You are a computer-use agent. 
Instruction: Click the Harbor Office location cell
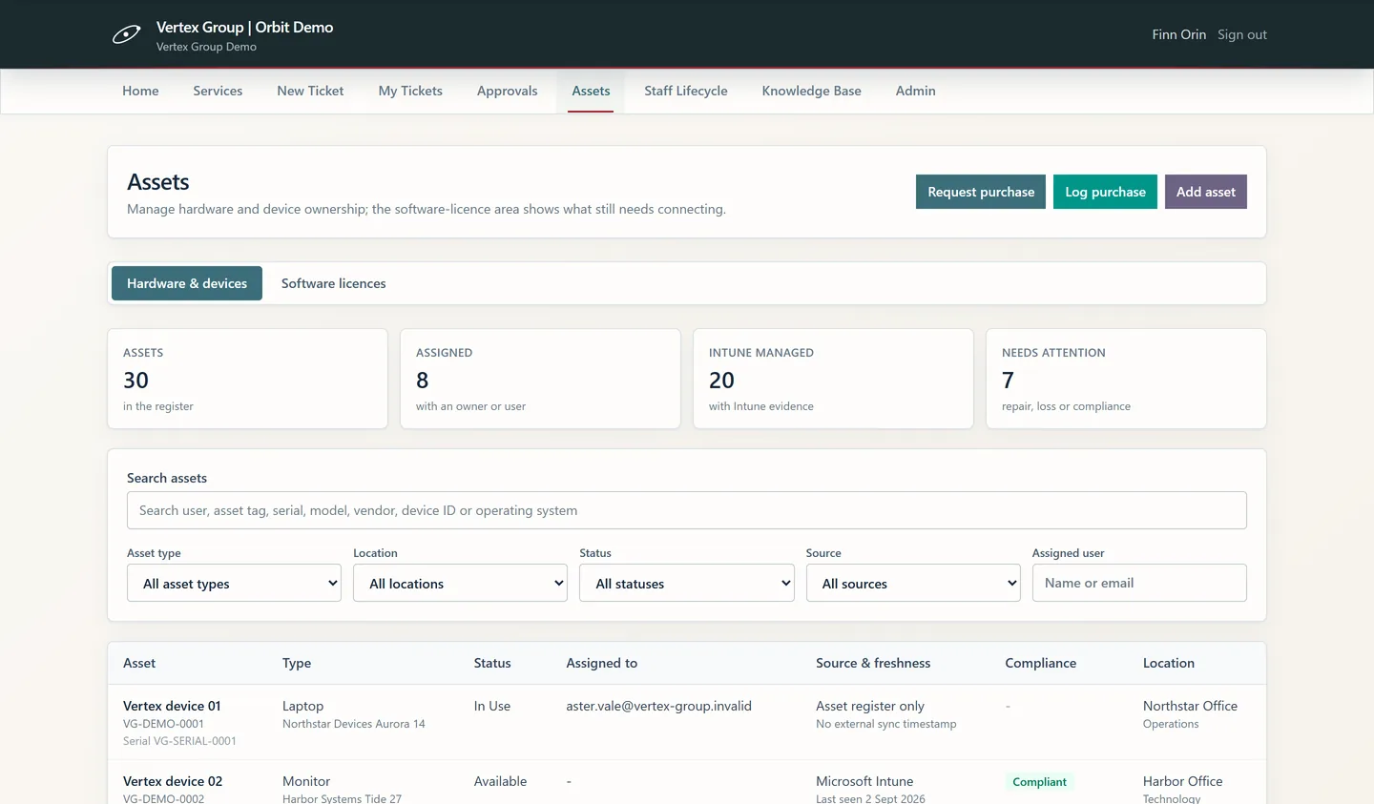click(1182, 781)
